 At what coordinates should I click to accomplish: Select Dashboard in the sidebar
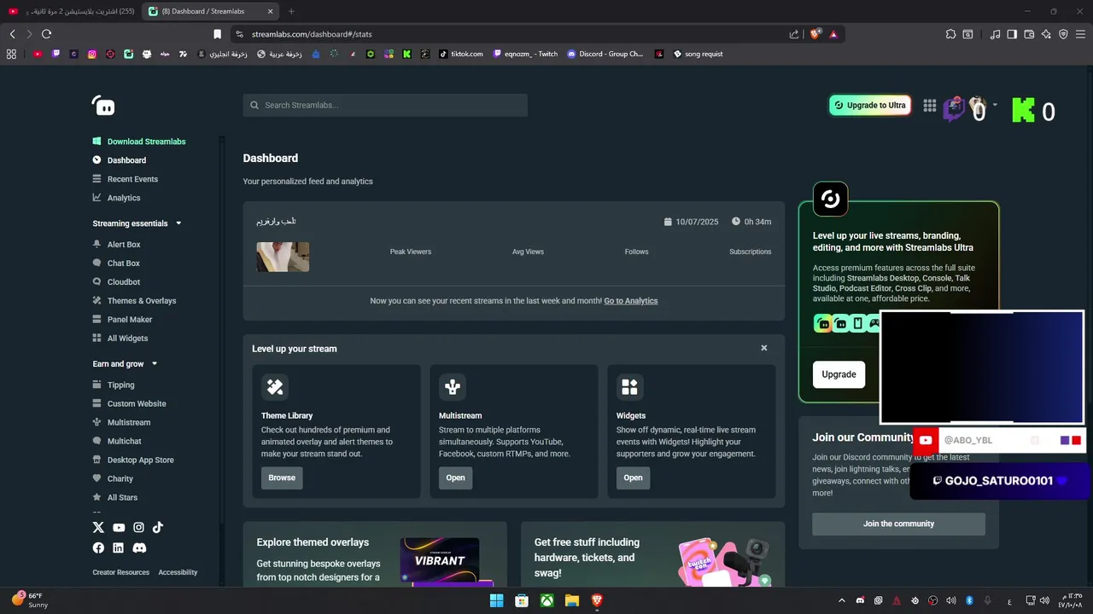[x=120, y=160]
